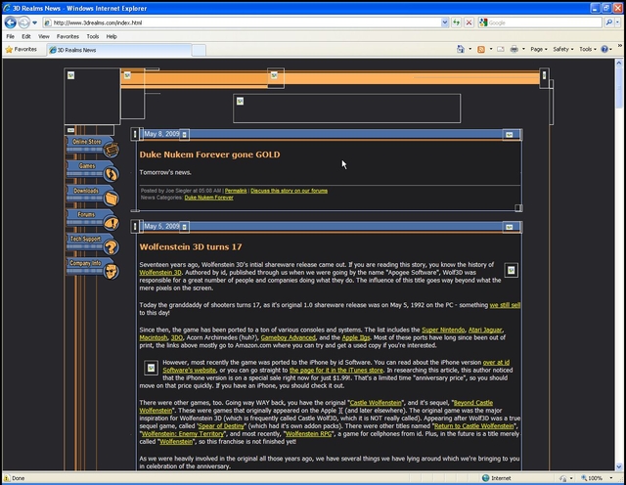The width and height of the screenshot is (626, 485).
Task: Open Downloads folder sidebar button
Action: (93, 196)
